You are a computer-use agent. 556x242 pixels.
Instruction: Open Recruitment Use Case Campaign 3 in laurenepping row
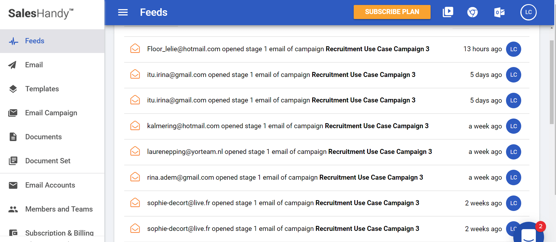click(x=380, y=152)
